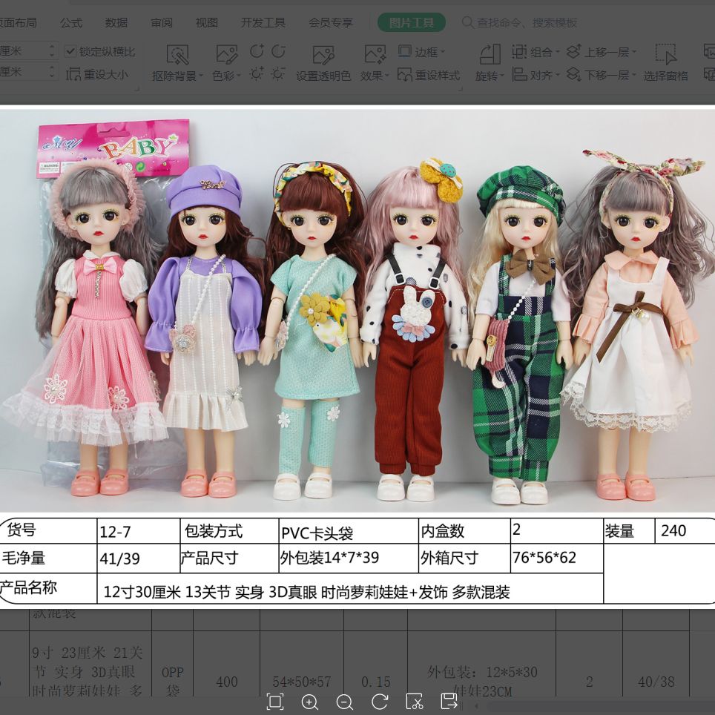Click the cell reading 76*56*62
This screenshot has height=715, width=715.
tap(556, 558)
